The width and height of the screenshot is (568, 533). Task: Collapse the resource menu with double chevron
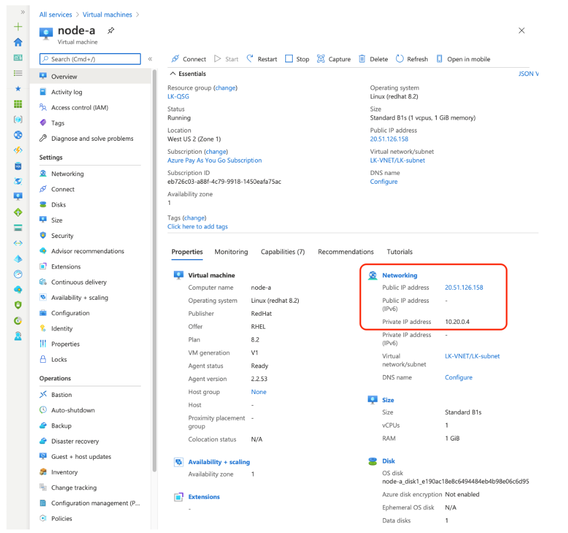pos(150,59)
